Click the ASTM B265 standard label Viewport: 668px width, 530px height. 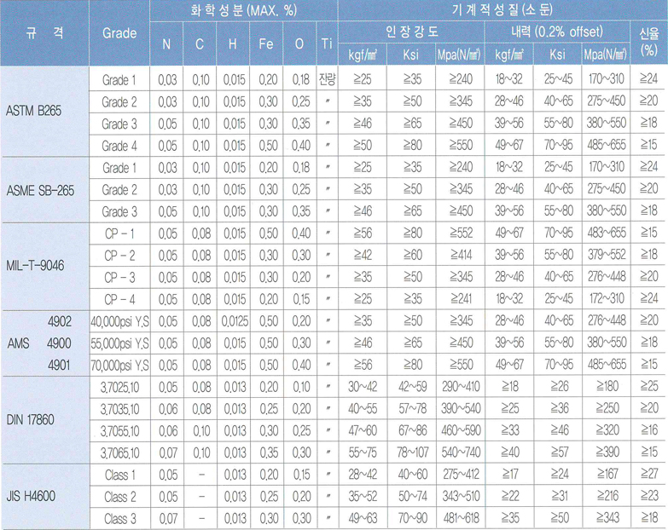[33, 111]
